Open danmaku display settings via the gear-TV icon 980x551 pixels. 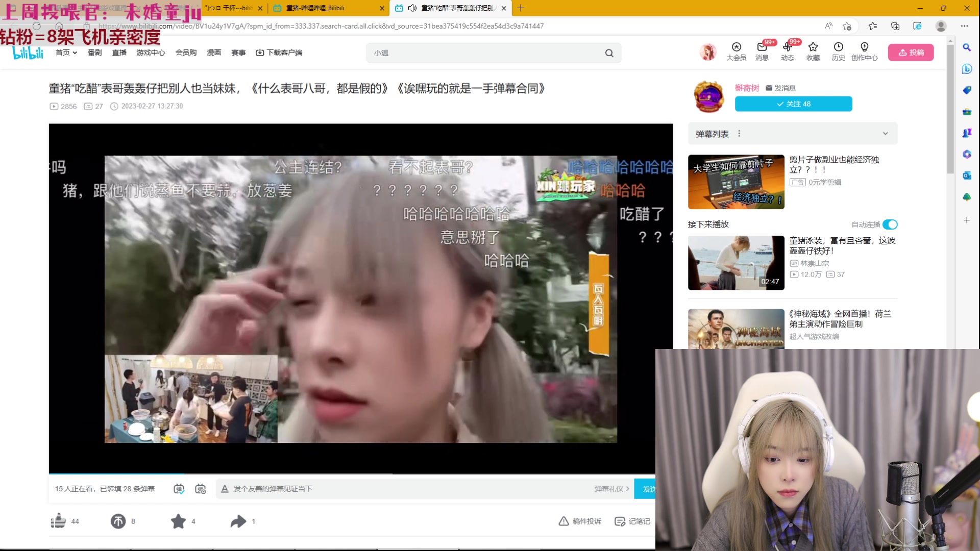[200, 488]
